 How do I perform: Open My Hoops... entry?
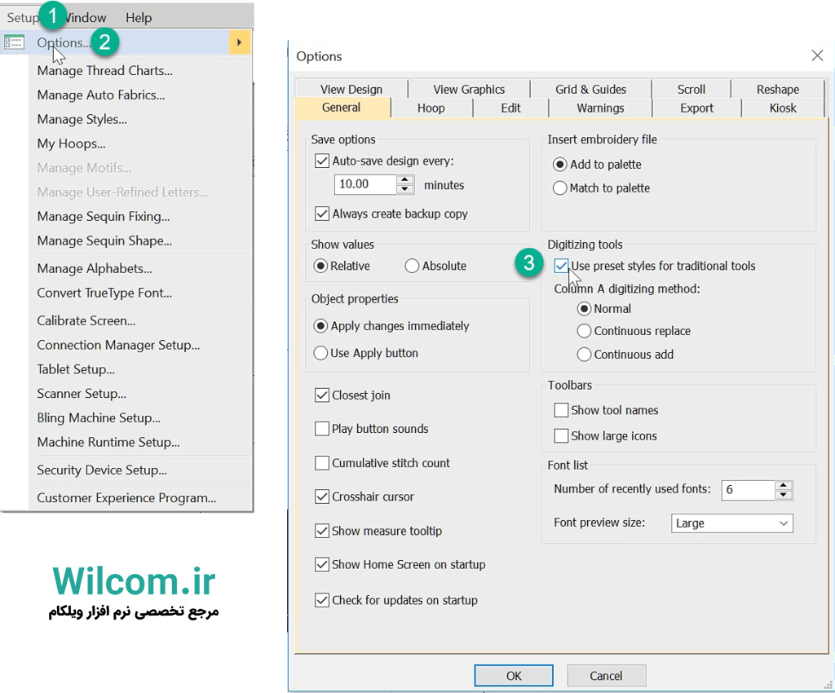[72, 143]
